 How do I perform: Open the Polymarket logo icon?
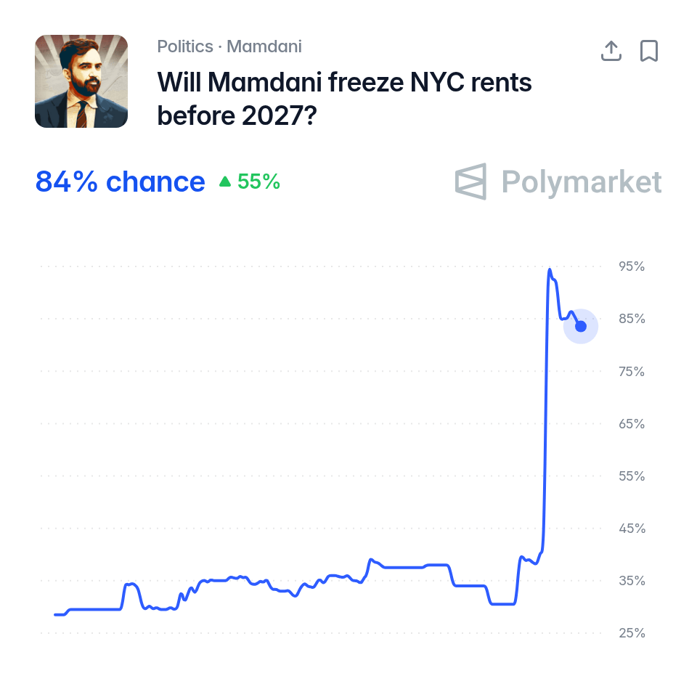tap(470, 182)
